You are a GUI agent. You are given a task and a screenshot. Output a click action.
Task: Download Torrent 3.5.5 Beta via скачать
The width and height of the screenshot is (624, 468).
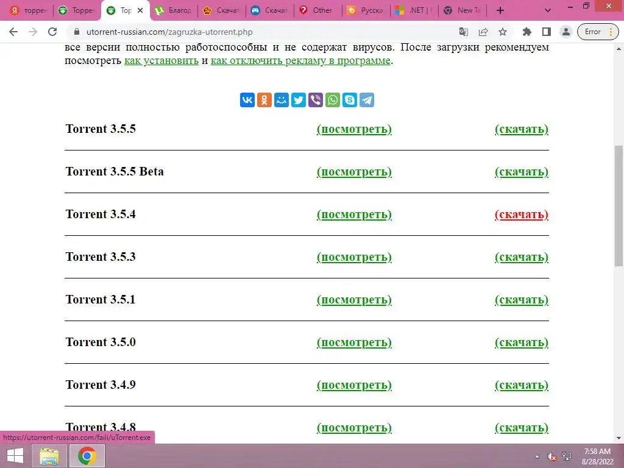click(522, 171)
